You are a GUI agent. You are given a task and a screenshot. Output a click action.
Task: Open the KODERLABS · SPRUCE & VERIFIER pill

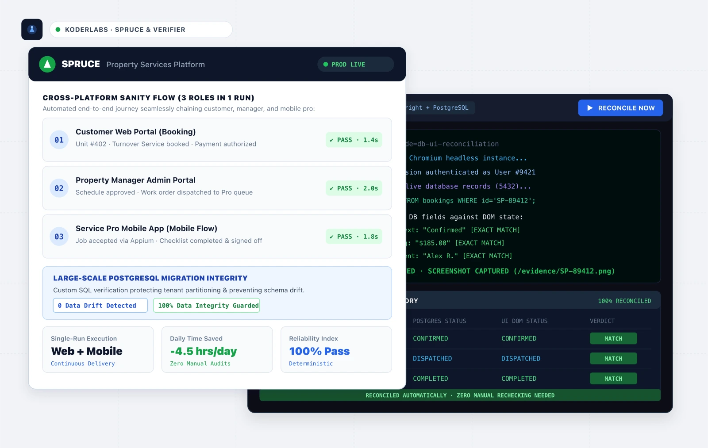pyautogui.click(x=141, y=30)
